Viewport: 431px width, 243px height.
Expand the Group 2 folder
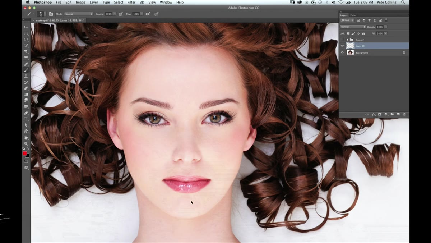[348, 40]
